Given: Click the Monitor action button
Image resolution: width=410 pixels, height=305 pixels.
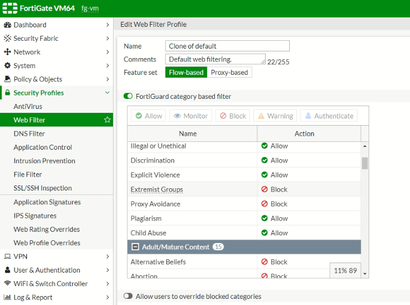Looking at the screenshot, I should click(x=191, y=116).
